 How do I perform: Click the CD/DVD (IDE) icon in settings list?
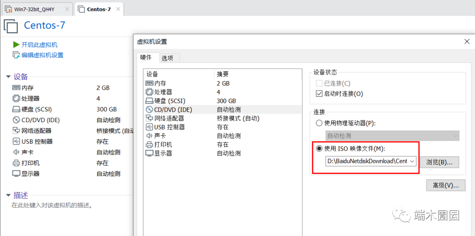click(150, 109)
